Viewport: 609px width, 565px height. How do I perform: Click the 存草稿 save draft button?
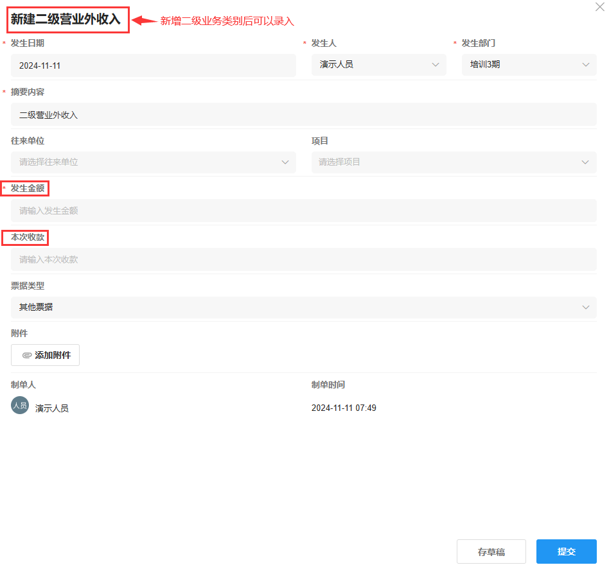click(x=491, y=551)
